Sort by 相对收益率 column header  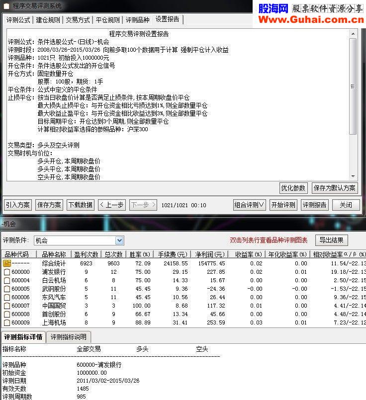click(338, 254)
